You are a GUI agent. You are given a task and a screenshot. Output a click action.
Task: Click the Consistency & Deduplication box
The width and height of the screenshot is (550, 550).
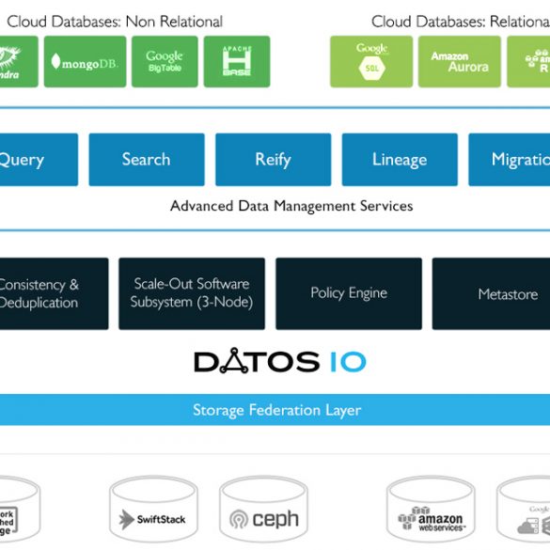point(54,293)
